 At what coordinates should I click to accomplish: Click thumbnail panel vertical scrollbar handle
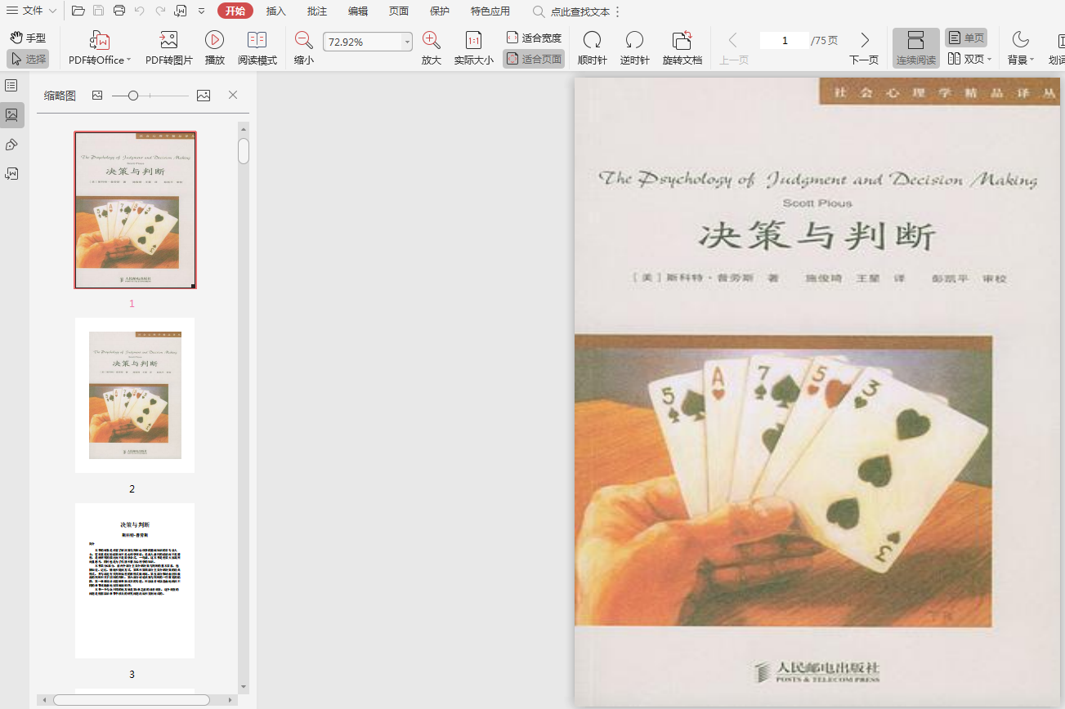244,151
